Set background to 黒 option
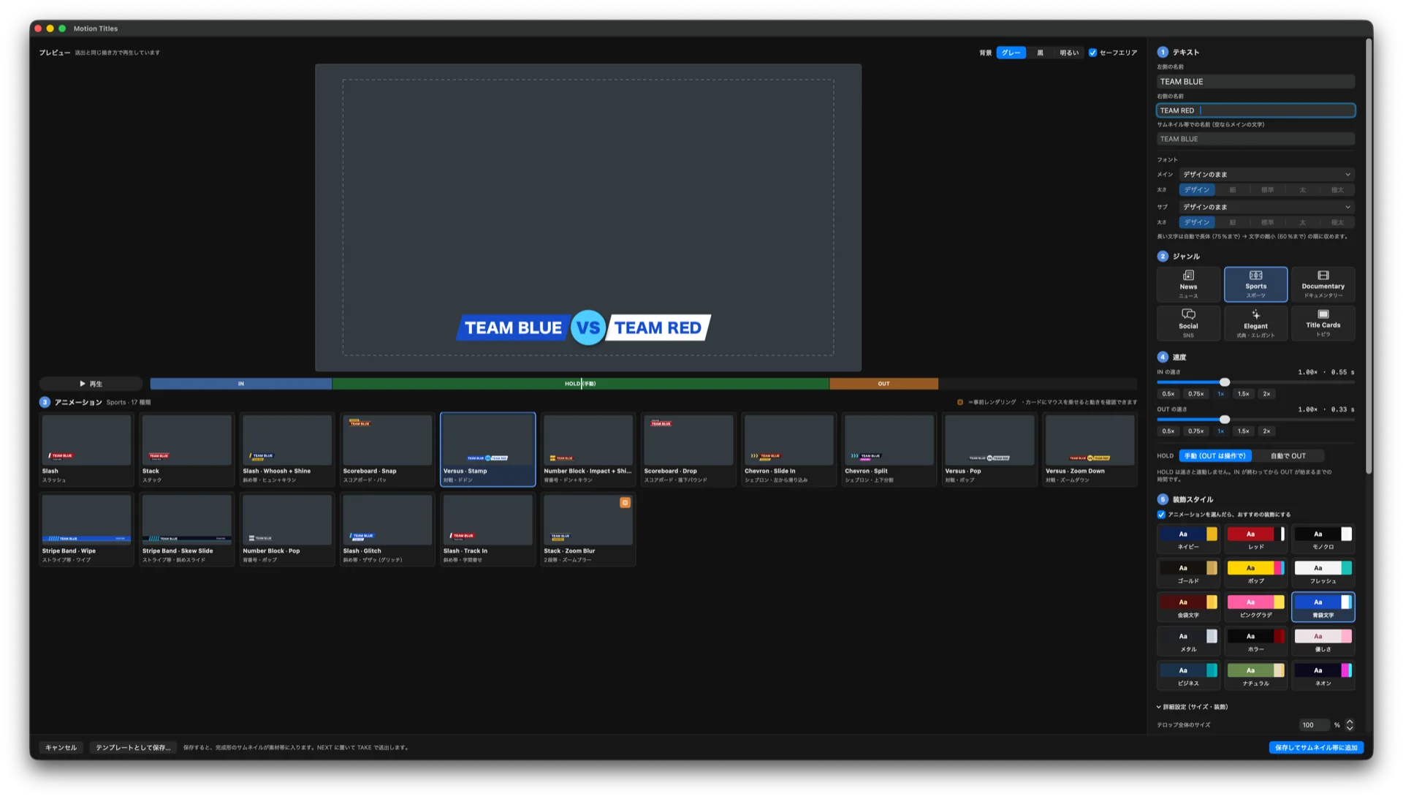 (1040, 53)
